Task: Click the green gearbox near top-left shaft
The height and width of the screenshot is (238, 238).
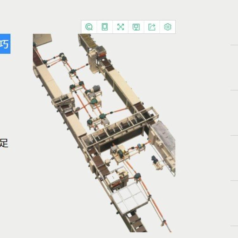Action: 62,56
